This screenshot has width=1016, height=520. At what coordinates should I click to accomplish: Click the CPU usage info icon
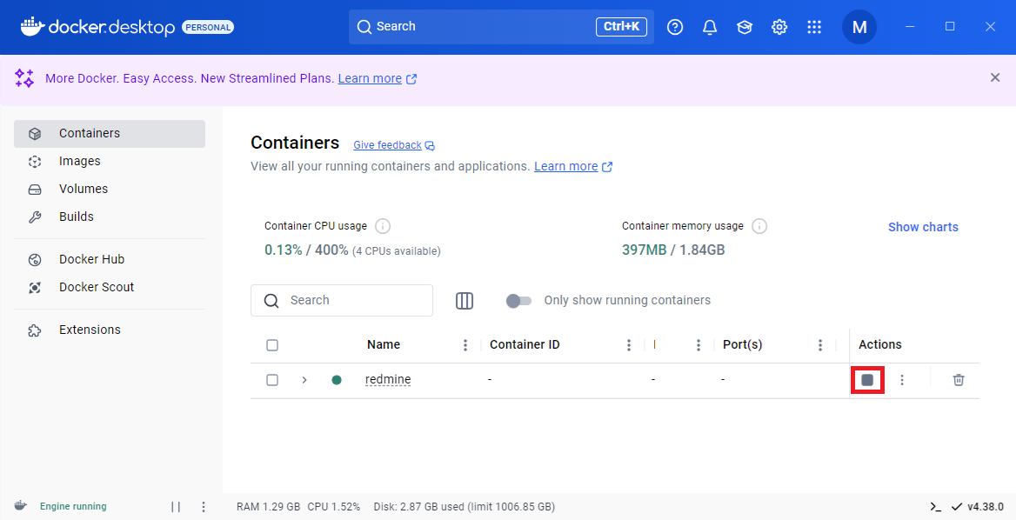pyautogui.click(x=383, y=226)
